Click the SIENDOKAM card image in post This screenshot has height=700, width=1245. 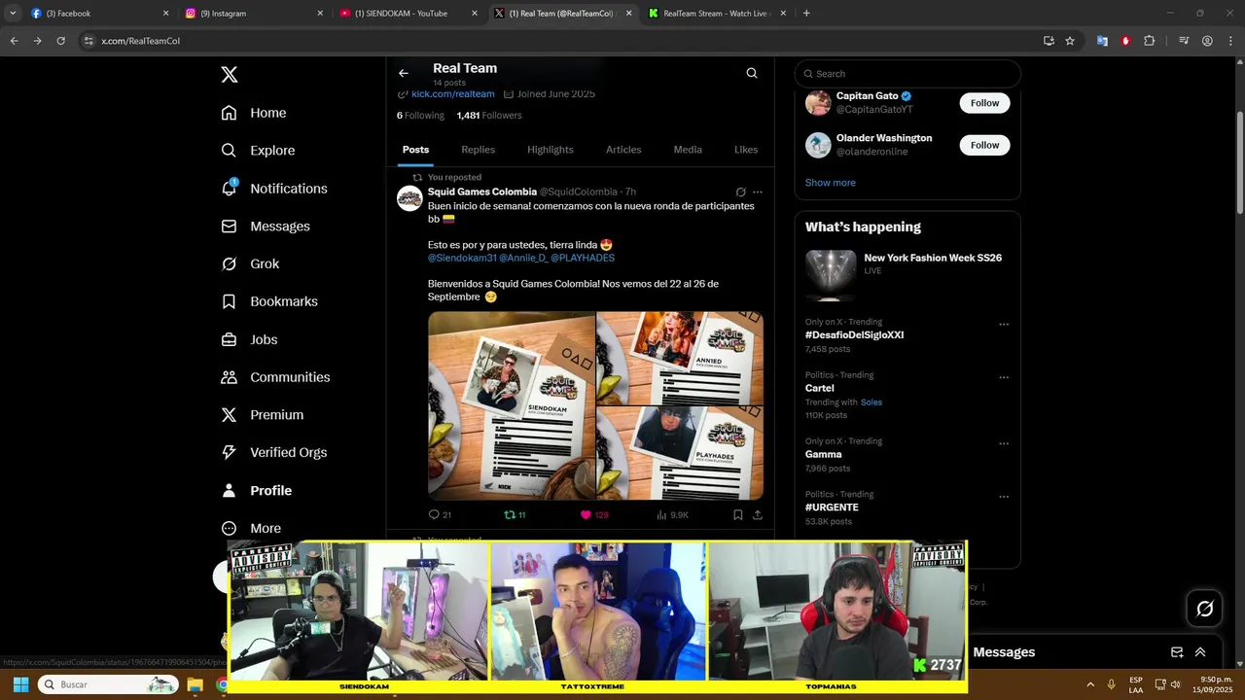[512, 405]
